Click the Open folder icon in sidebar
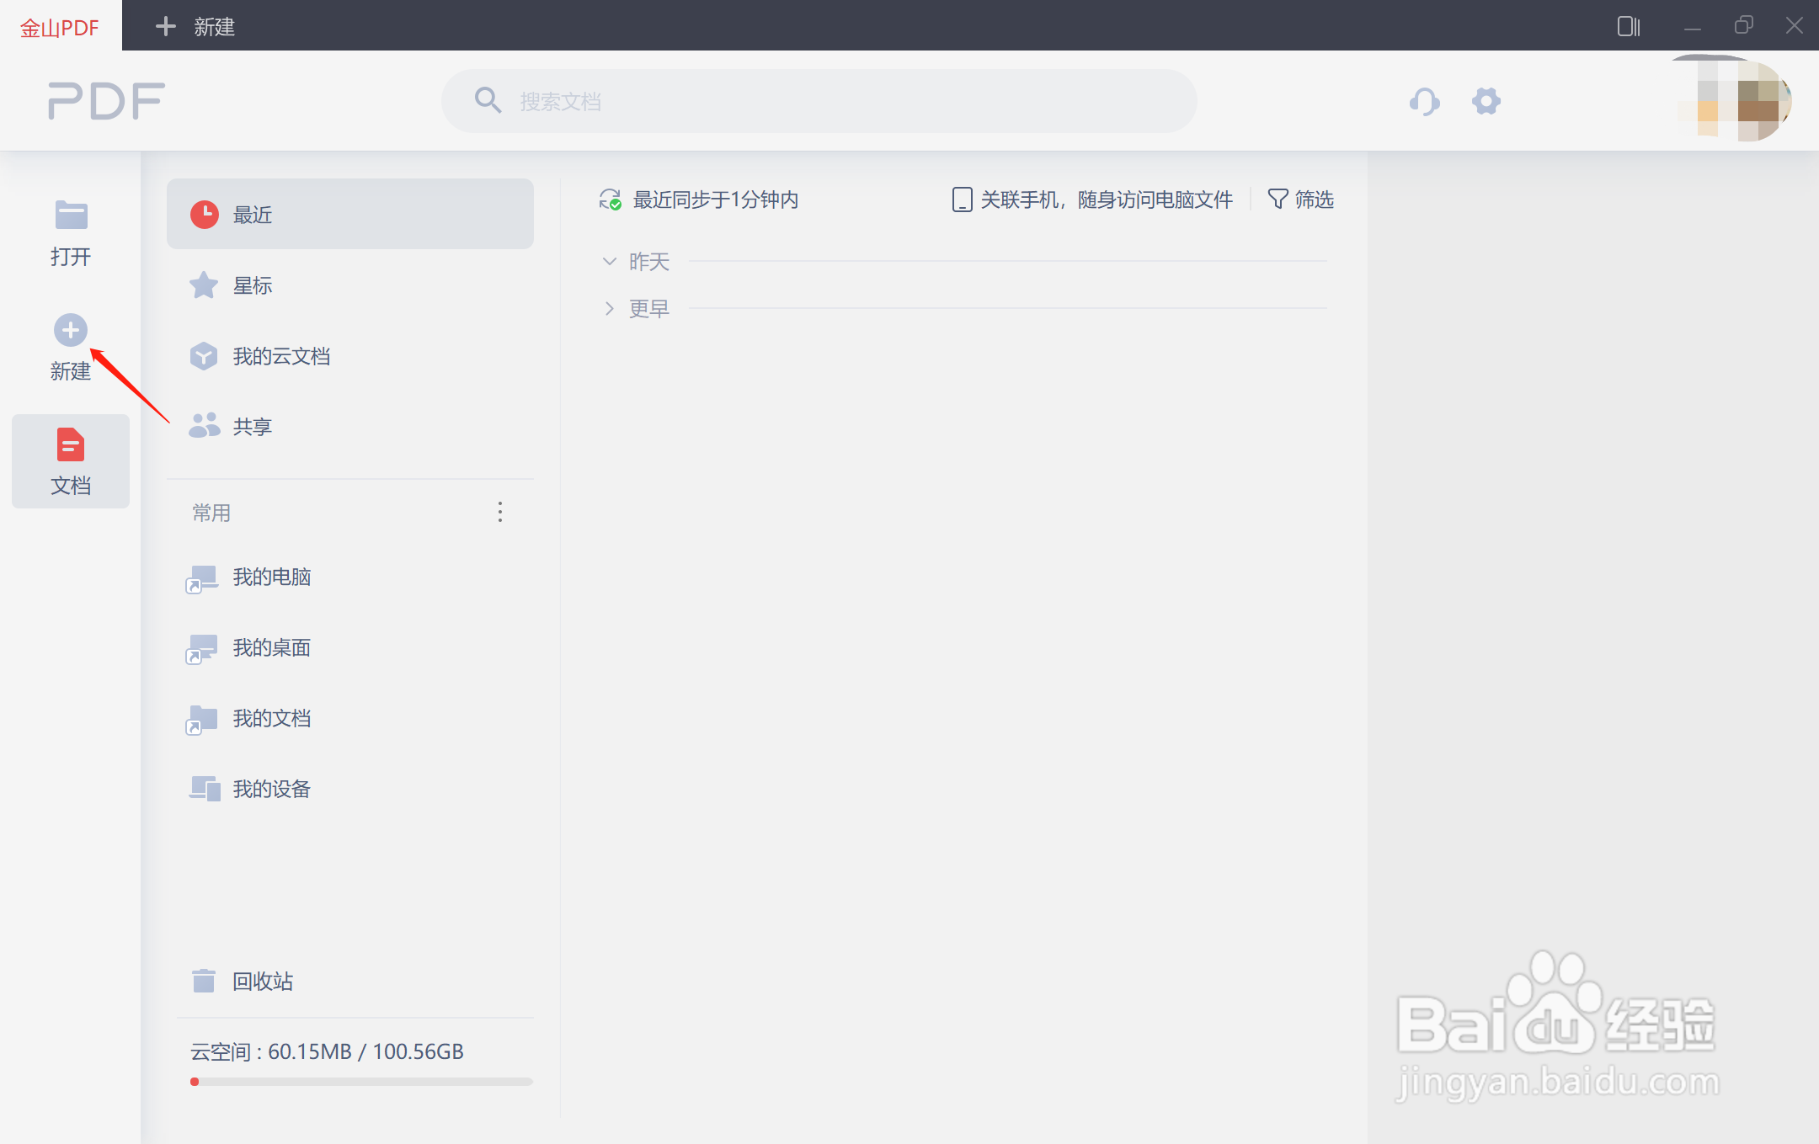This screenshot has height=1144, width=1819. point(71,215)
